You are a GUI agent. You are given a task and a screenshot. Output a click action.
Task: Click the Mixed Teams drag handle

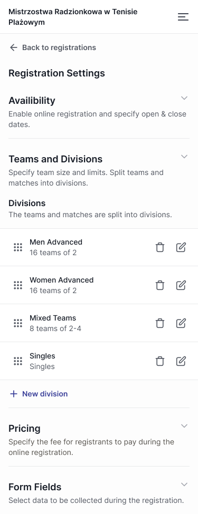click(x=18, y=323)
